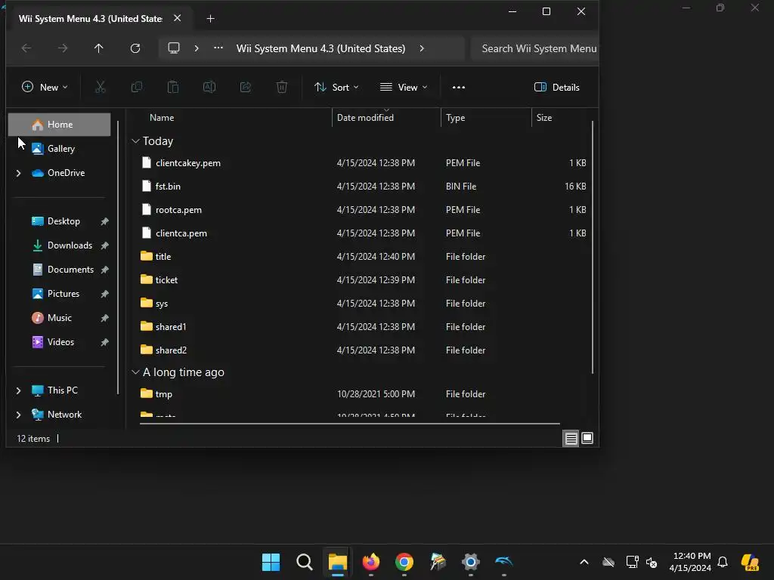Sort by the Size column header
The height and width of the screenshot is (580, 774).
pos(562,117)
